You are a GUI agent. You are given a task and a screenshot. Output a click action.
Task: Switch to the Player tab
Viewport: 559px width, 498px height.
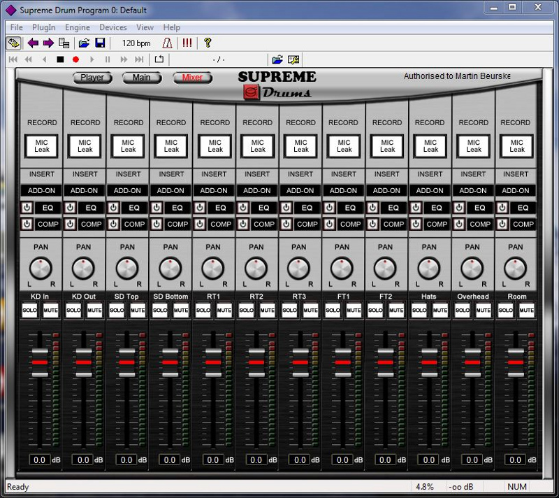coord(92,78)
